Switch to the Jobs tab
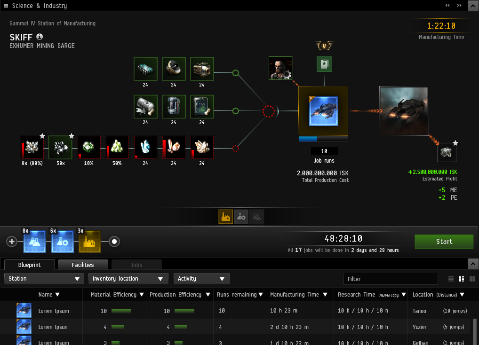The height and width of the screenshot is (345, 479). (x=136, y=265)
